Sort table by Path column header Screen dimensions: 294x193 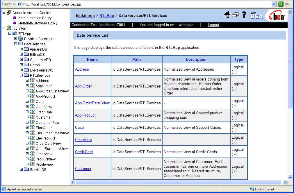[136, 59]
